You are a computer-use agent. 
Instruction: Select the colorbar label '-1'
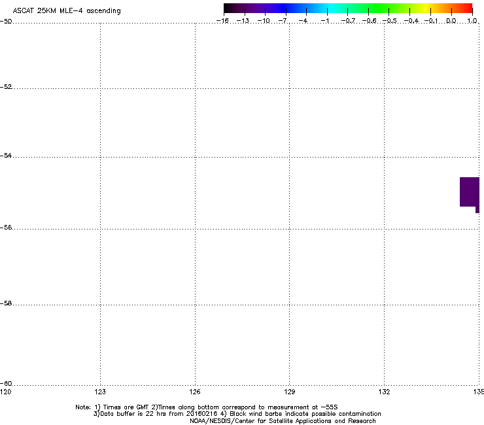coord(325,21)
